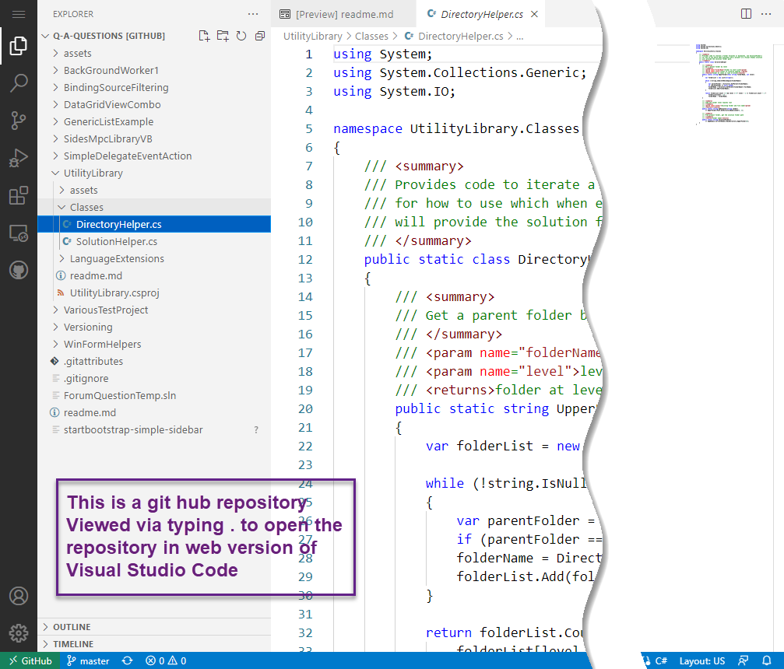The width and height of the screenshot is (784, 669).
Task: Expand the VariousTestProject folder
Action: (154, 310)
